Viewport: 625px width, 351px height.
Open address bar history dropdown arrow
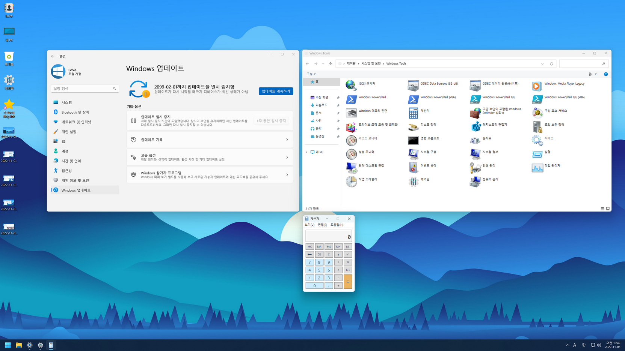coord(542,64)
